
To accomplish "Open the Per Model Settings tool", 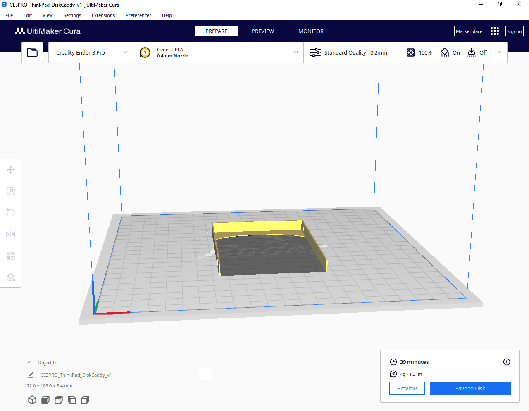I will 11,256.
